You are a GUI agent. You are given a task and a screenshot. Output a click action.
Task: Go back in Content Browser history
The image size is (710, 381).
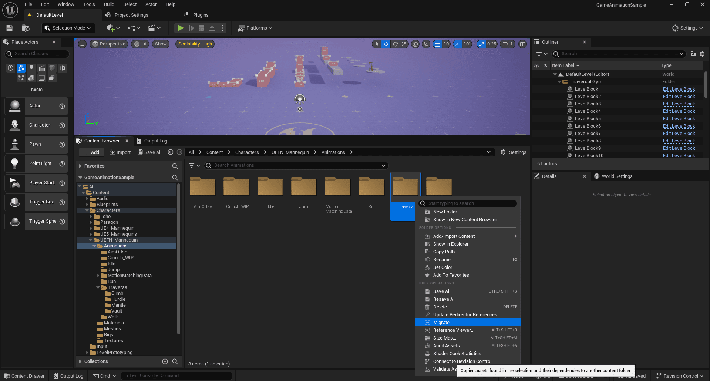[x=171, y=152]
